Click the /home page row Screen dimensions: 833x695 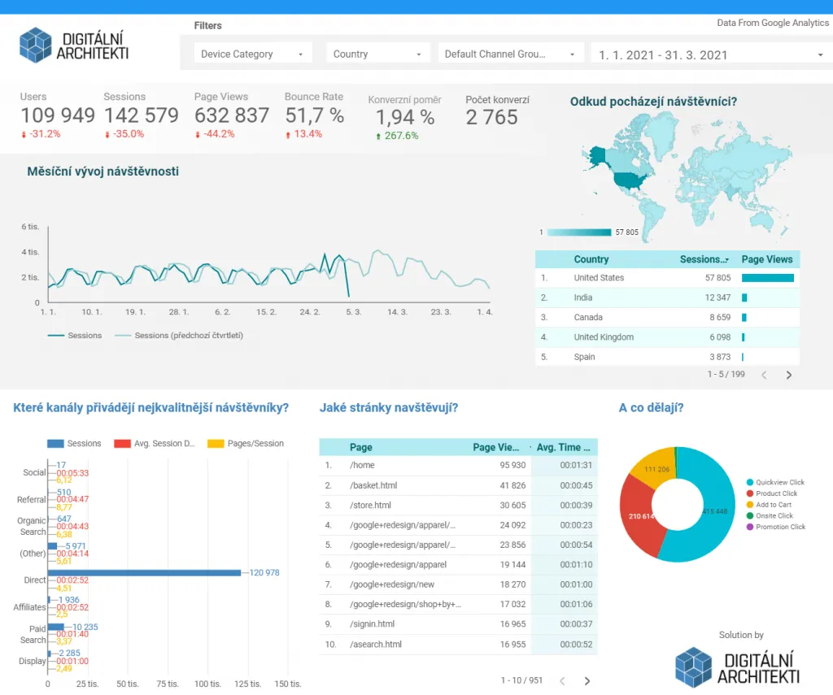click(x=458, y=465)
